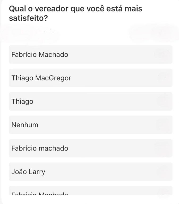
Task: Click the faded avatar beside João Larry
Action: click(163, 172)
